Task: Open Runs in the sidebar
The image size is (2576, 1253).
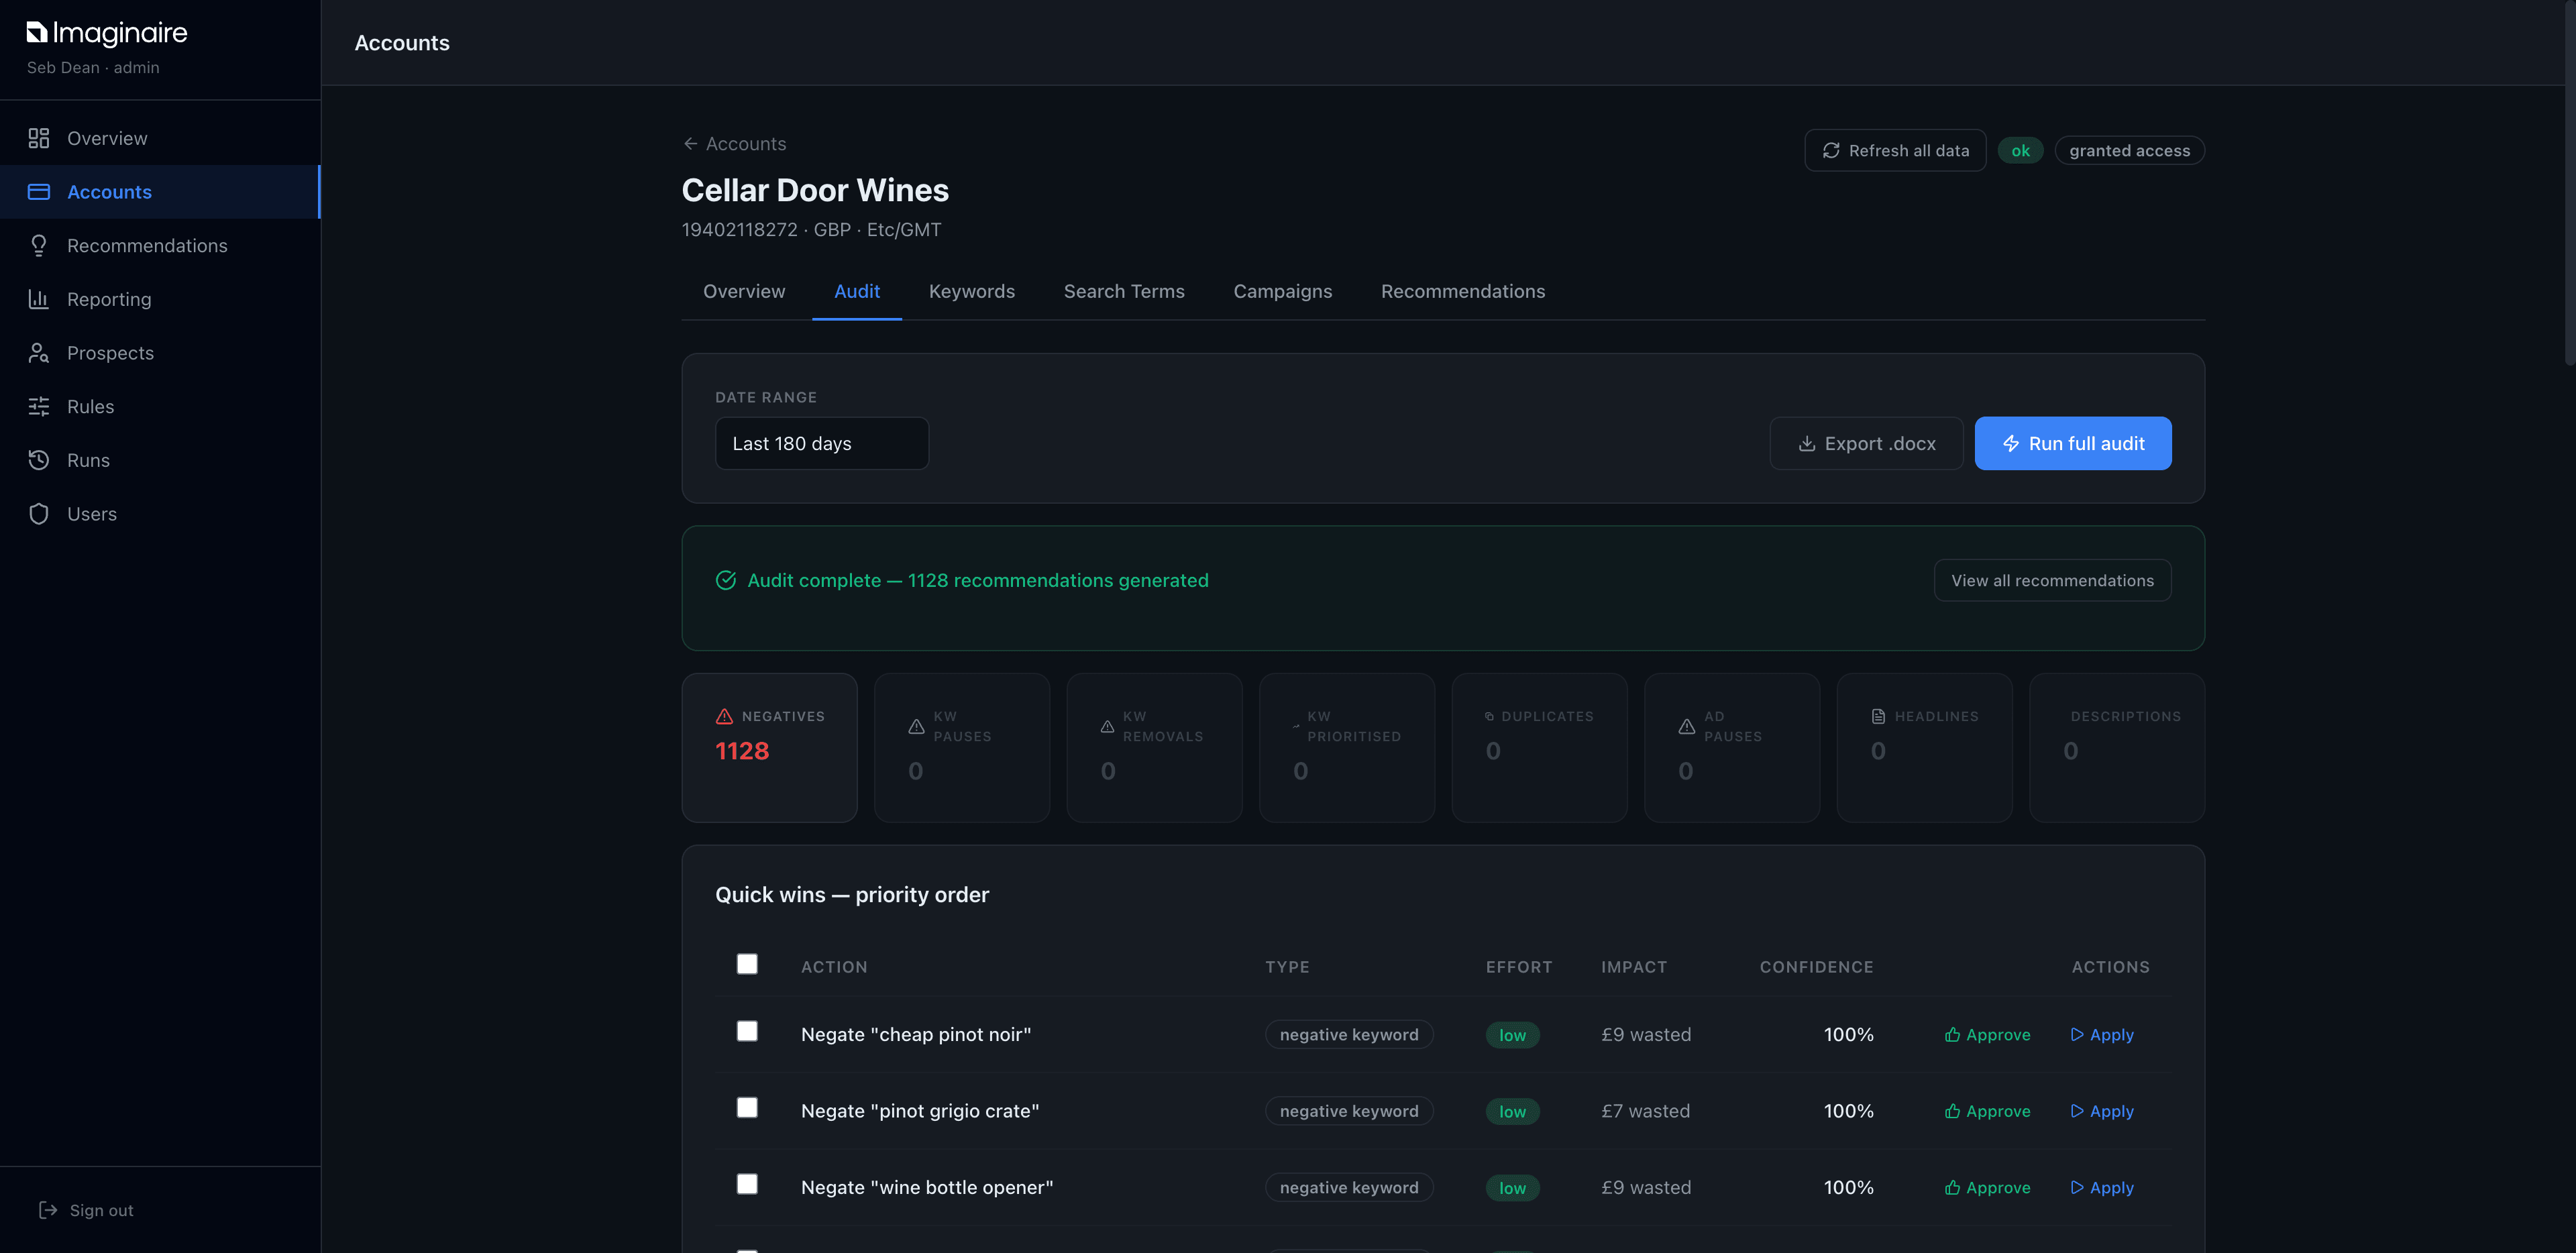Action: point(160,460)
